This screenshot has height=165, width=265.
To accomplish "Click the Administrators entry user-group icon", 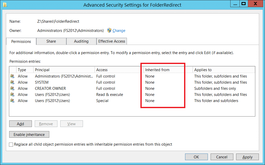I will pos(12,76).
